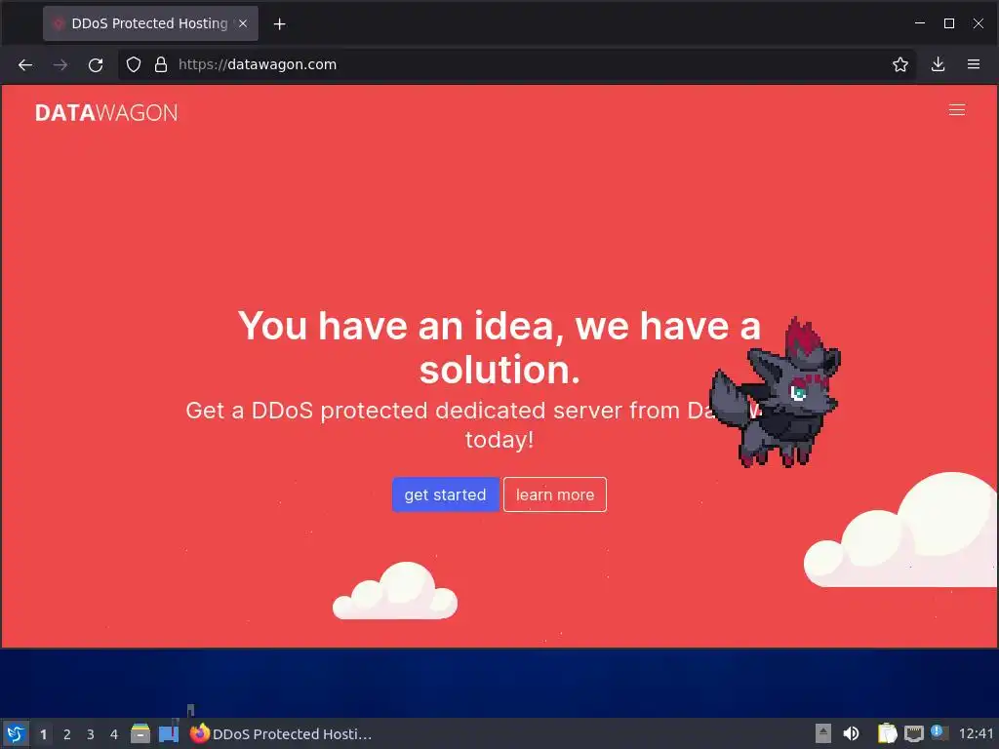
Task: Reload the datawagon.com page
Action: [x=96, y=65]
